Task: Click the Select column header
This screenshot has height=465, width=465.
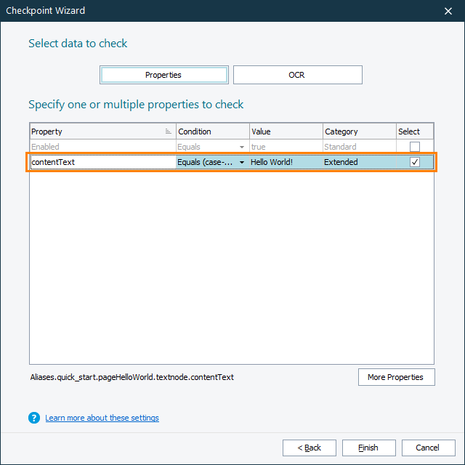Action: point(415,132)
